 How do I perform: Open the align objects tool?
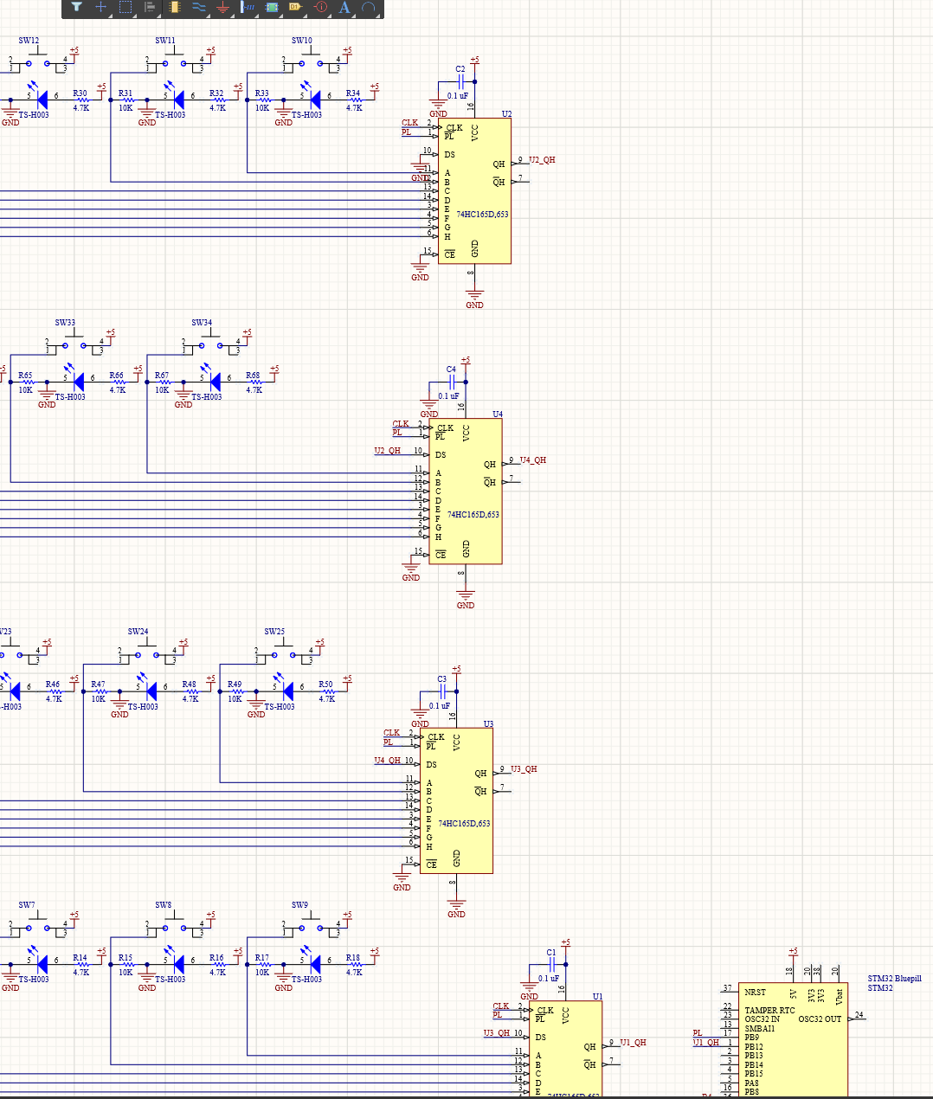(150, 7)
